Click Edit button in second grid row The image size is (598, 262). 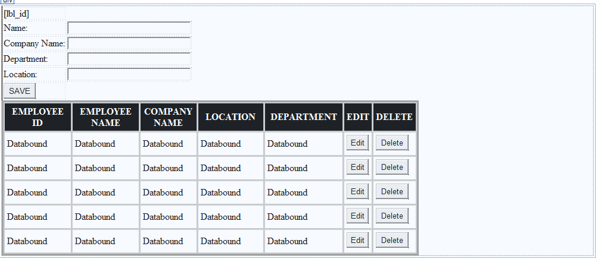pyautogui.click(x=358, y=168)
